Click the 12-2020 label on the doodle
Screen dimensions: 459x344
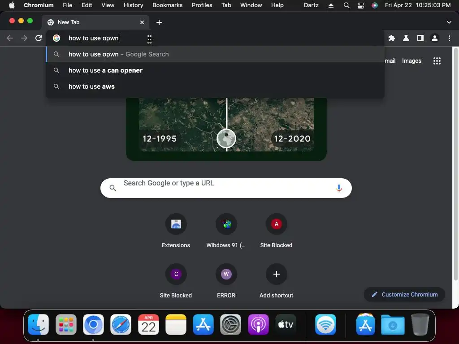292,139
